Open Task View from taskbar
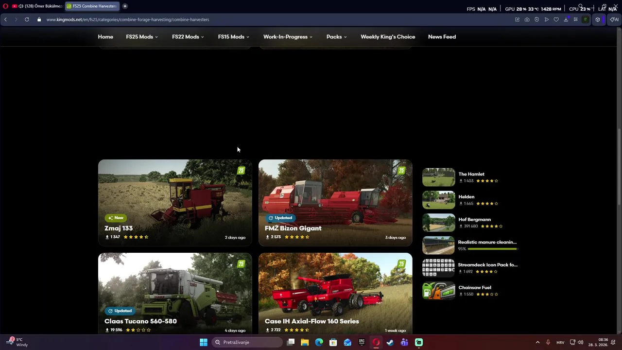 291,342
